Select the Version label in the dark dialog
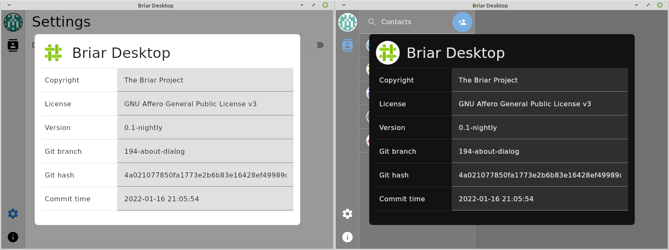 point(392,127)
